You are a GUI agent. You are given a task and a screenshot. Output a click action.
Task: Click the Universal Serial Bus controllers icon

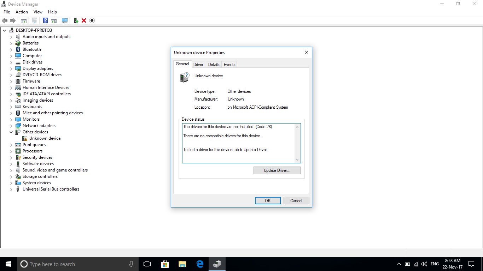tap(18, 189)
